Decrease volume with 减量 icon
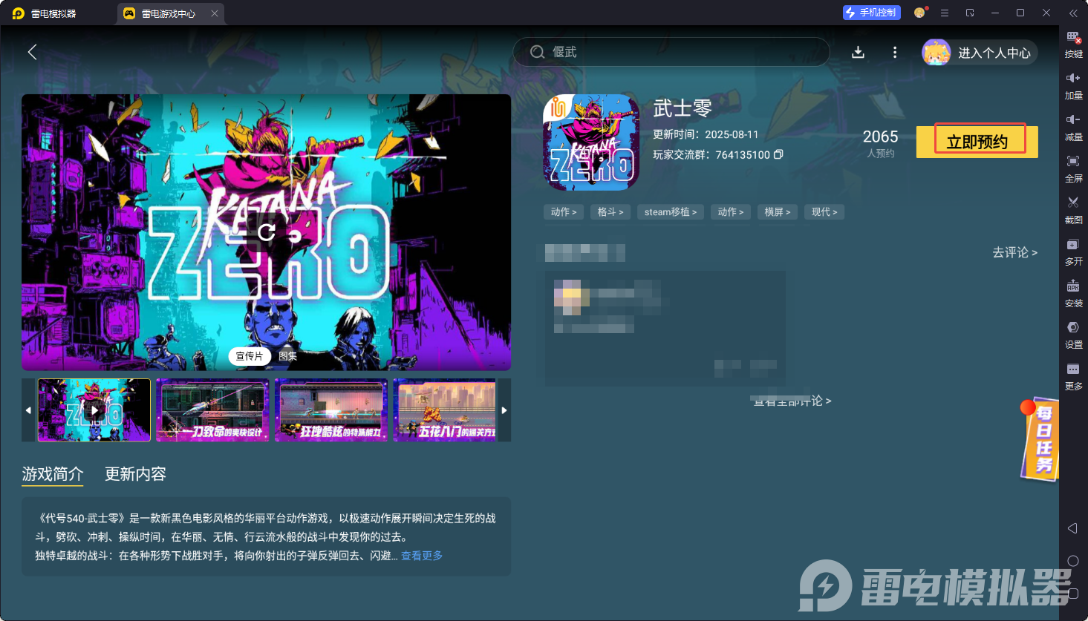Screen dimensions: 1088x621 (1073, 128)
